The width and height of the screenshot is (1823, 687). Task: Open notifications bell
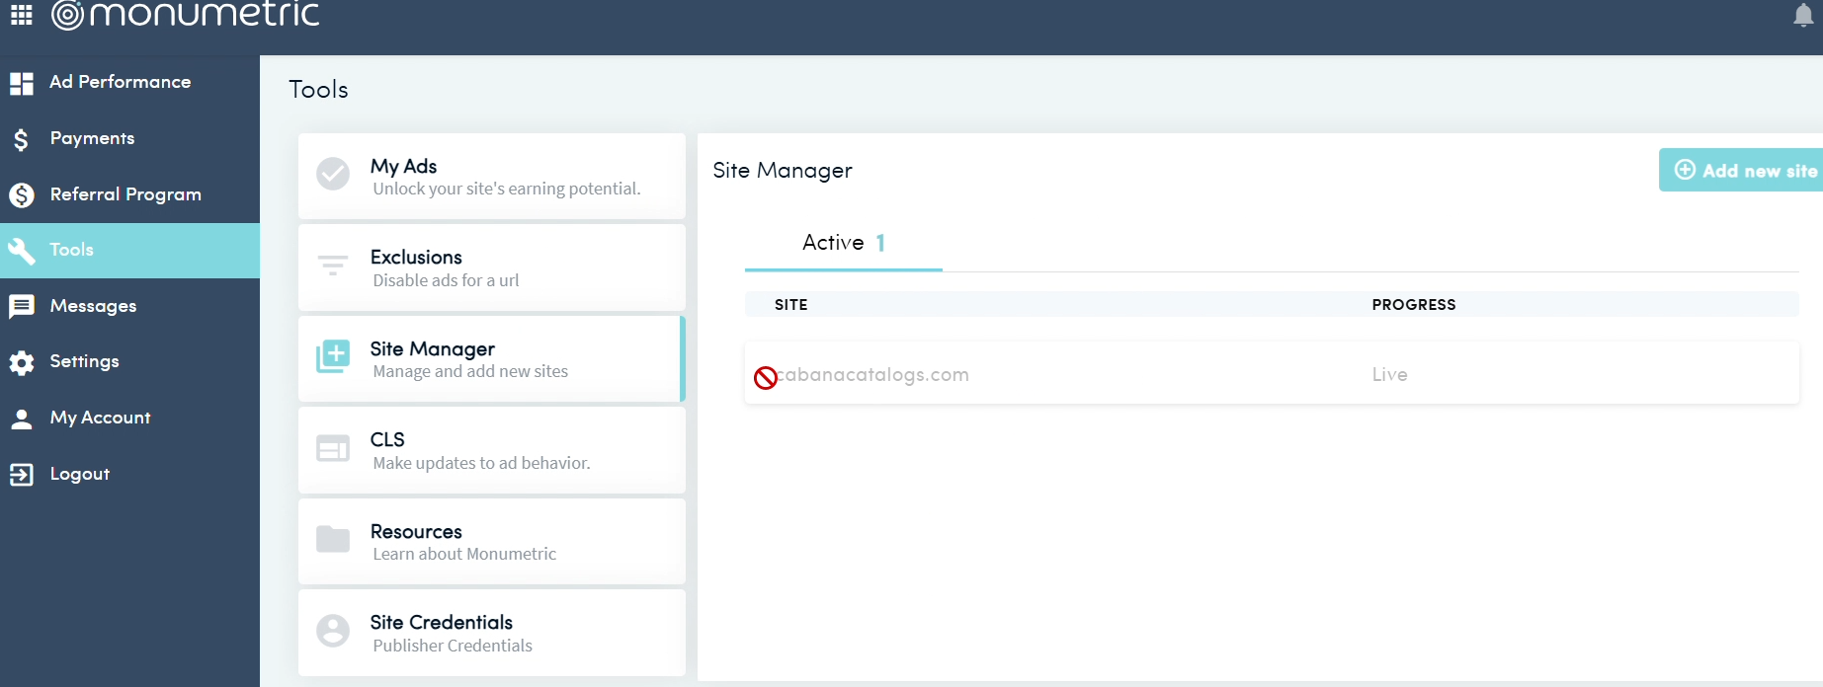1803,15
